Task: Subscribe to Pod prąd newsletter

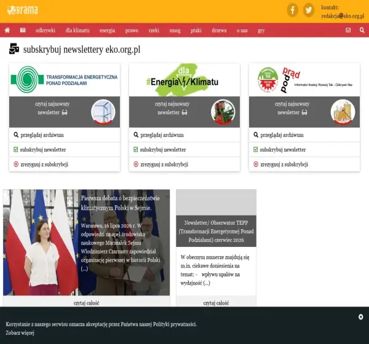Action: (x=304, y=149)
